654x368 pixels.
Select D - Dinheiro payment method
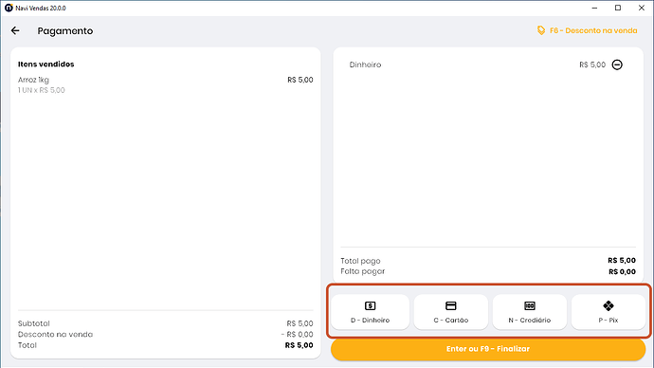[370, 312]
